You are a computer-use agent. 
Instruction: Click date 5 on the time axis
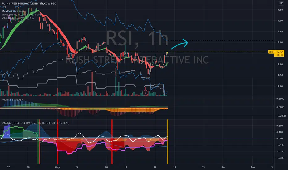pos(77,167)
